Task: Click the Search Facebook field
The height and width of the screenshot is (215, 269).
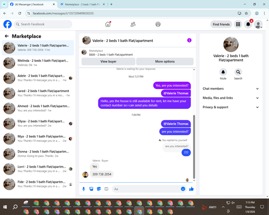Action: (x=43, y=24)
